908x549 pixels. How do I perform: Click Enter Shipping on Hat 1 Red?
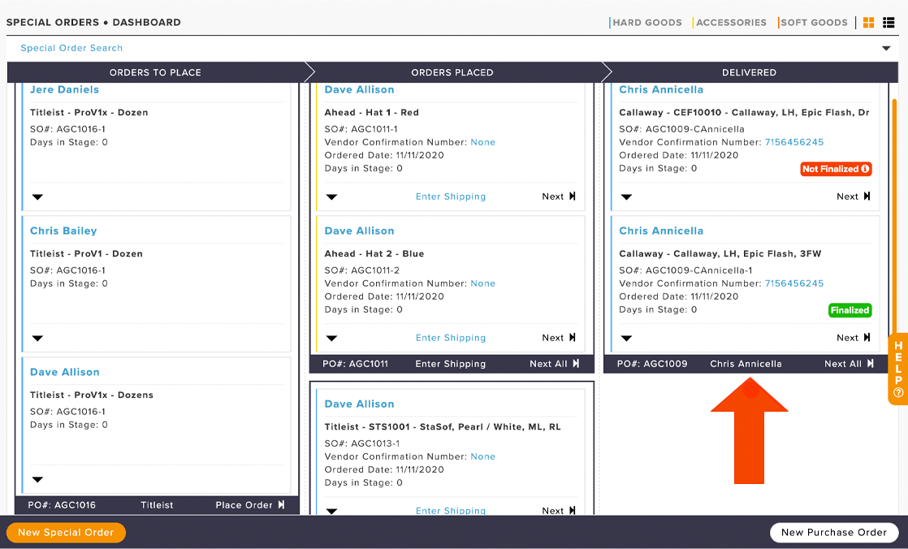451,197
